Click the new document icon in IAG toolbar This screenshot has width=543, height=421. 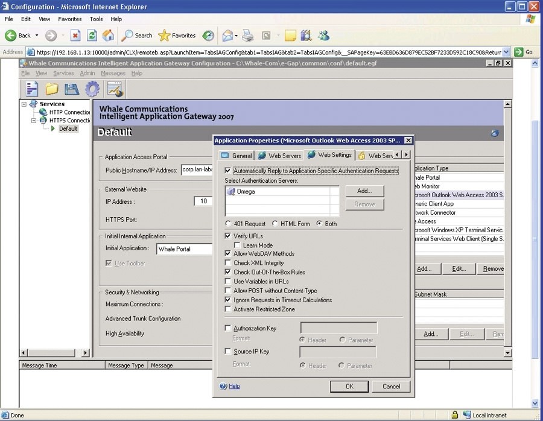coord(32,89)
